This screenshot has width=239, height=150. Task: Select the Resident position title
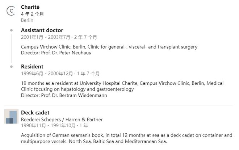pyautogui.click(x=32, y=67)
